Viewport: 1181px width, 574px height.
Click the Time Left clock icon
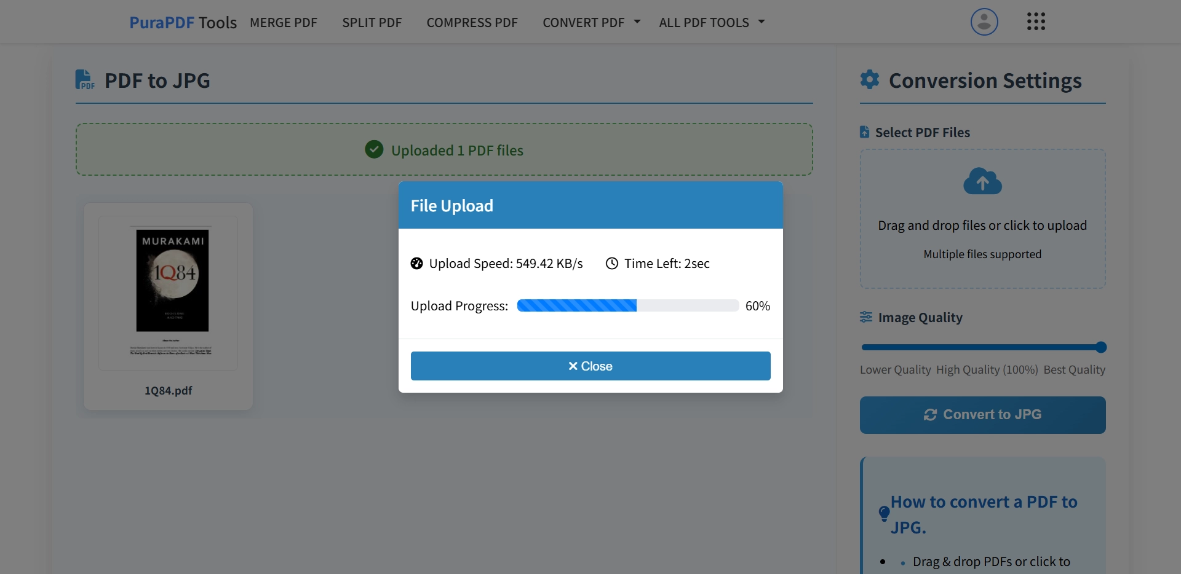611,264
